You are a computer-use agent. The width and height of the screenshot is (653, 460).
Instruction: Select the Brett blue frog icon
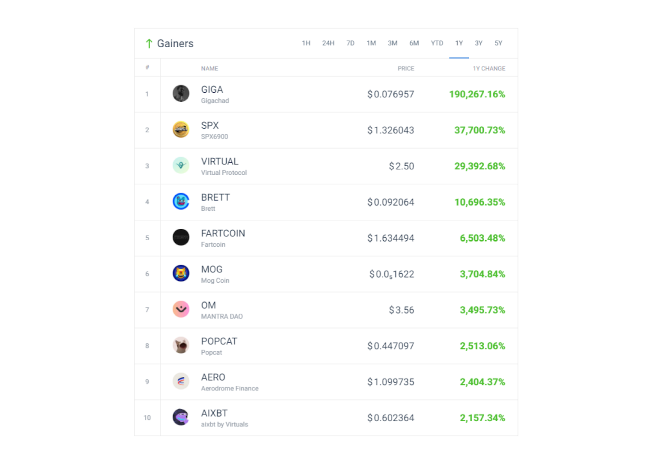click(x=181, y=201)
